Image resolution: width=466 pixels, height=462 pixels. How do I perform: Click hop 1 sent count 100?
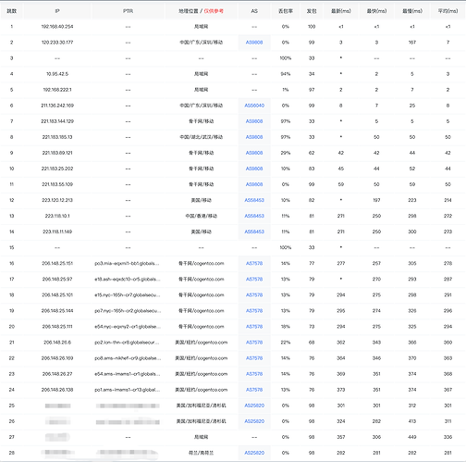click(x=312, y=27)
